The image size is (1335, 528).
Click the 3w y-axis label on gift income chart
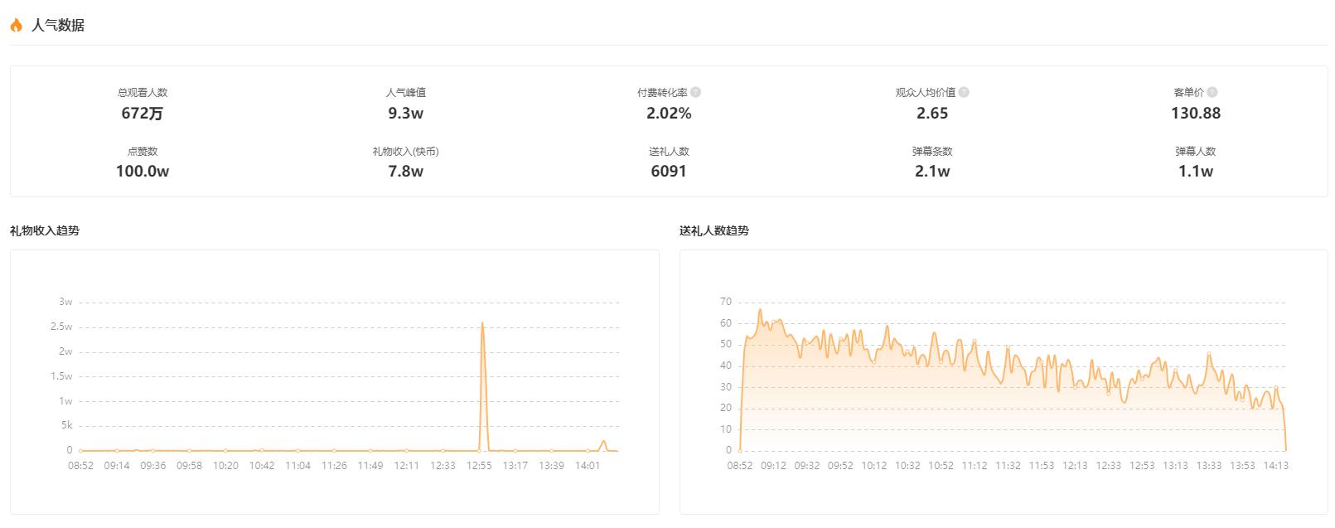[65, 302]
